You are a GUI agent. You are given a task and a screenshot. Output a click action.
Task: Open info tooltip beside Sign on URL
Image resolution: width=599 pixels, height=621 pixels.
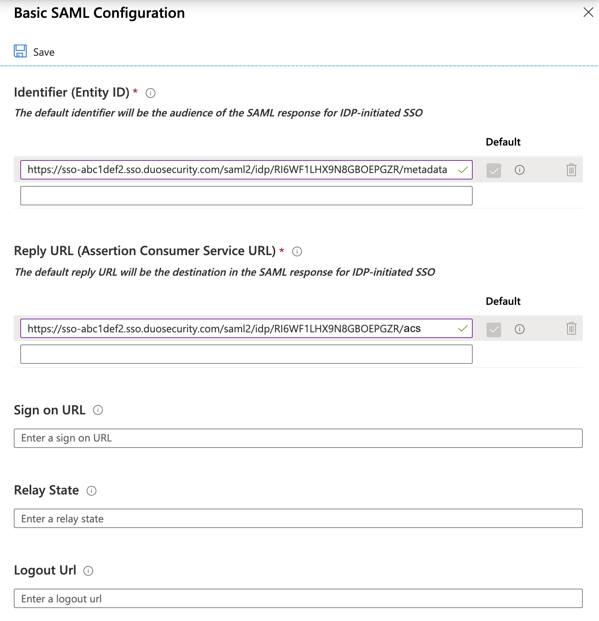97,410
